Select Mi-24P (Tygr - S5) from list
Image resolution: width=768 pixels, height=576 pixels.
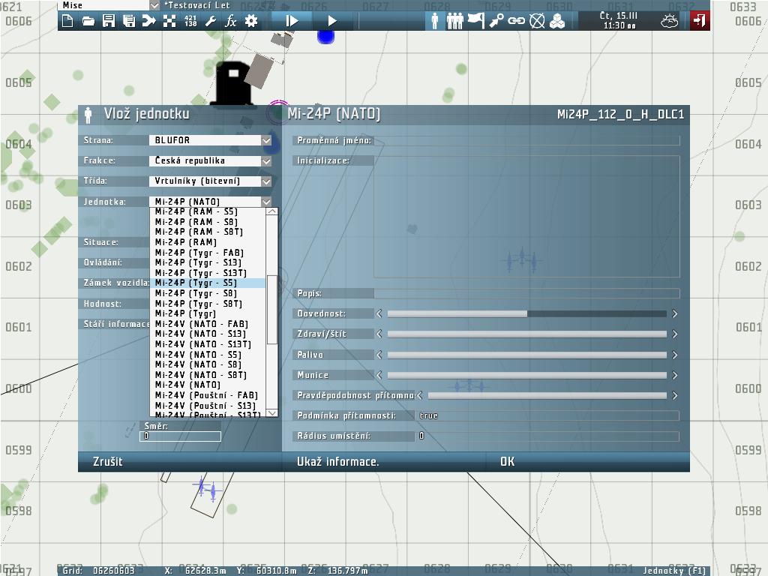click(x=196, y=283)
